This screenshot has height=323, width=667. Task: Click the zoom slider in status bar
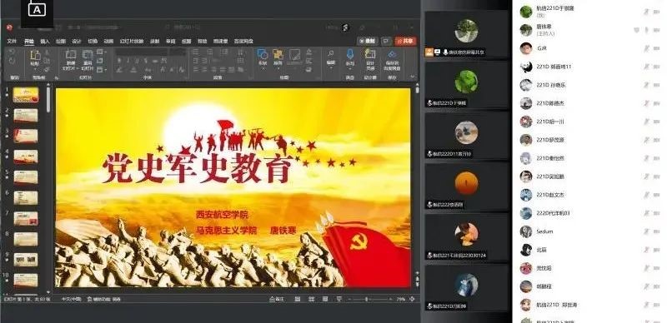(367, 299)
